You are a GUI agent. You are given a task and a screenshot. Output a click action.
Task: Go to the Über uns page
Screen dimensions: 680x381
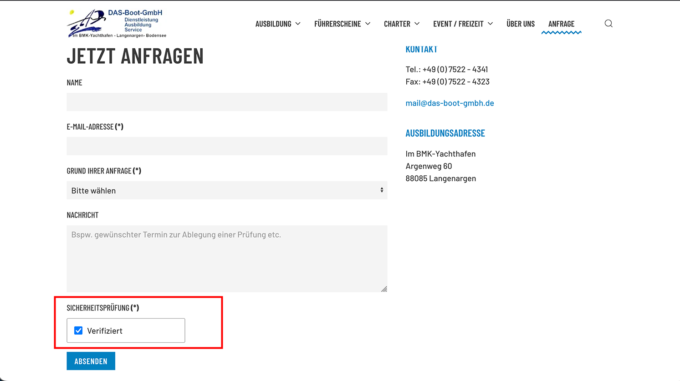pyautogui.click(x=520, y=24)
